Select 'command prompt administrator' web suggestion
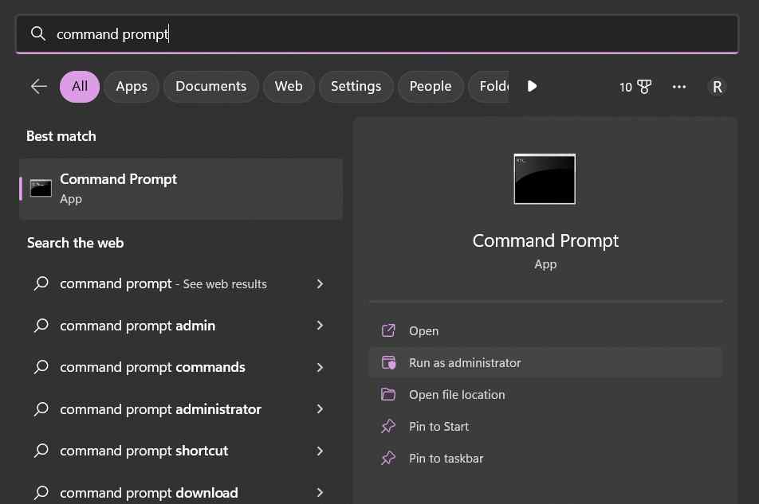The width and height of the screenshot is (759, 504). (x=180, y=409)
